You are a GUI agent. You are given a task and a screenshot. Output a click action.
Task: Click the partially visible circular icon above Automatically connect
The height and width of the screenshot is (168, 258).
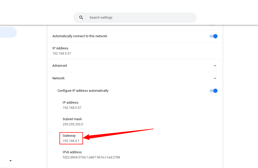click(x=211, y=25)
